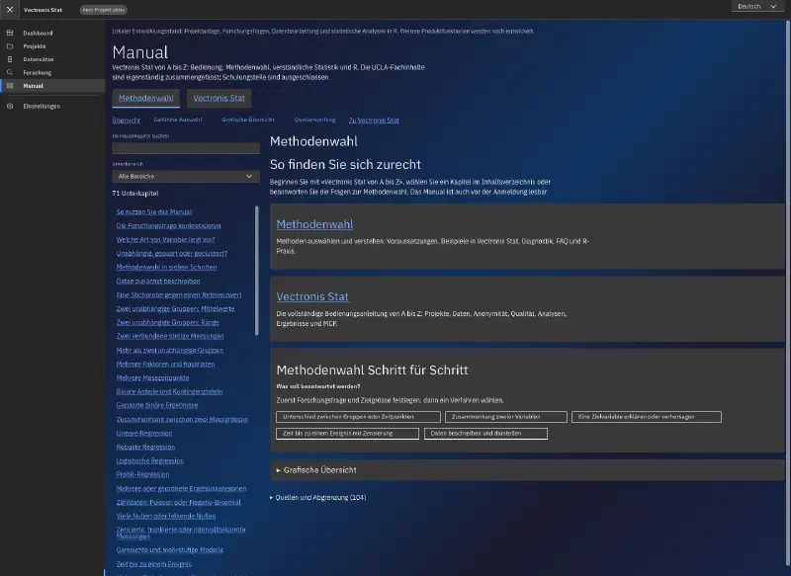Go to the Geführte Auswahl sub-tab

point(178,120)
